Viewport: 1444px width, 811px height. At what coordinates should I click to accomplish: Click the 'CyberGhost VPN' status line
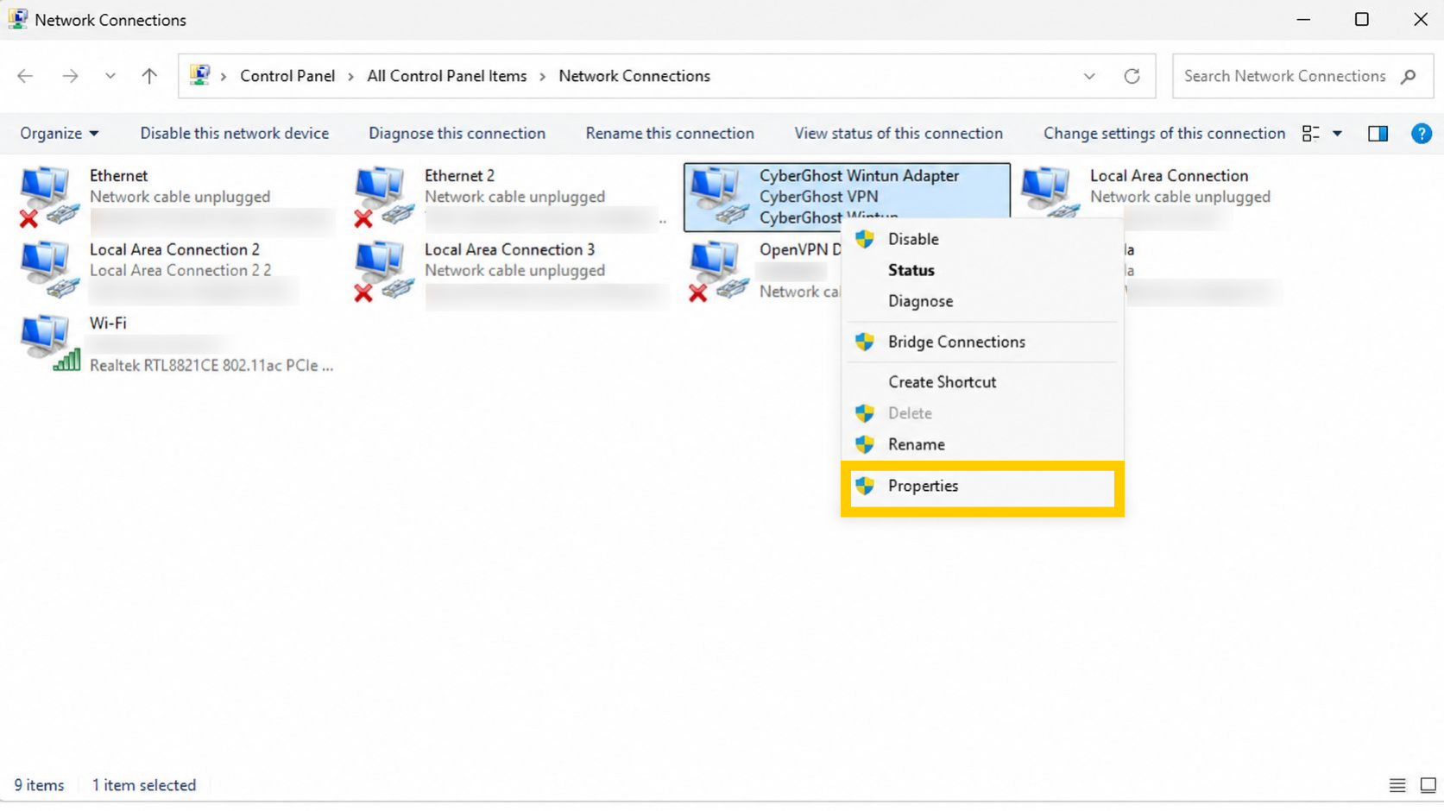pyautogui.click(x=819, y=197)
